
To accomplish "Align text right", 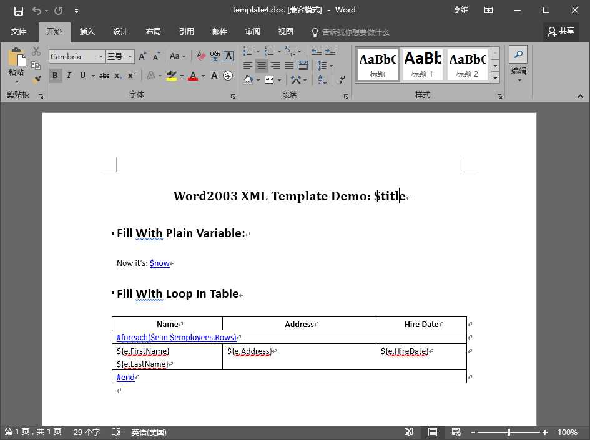I will click(275, 66).
